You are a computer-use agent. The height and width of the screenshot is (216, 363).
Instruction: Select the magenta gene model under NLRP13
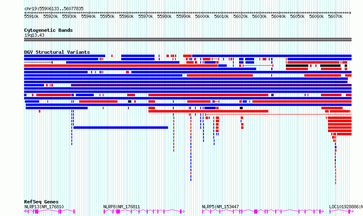pyautogui.click(x=49, y=212)
